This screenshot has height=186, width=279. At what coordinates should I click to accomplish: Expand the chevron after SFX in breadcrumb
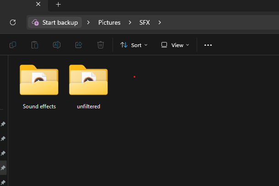click(160, 22)
